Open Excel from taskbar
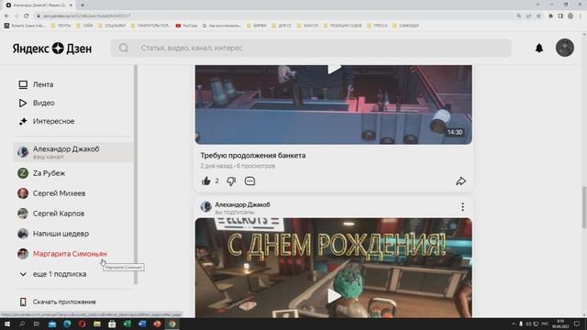This screenshot has width=587, height=330. 127,324
